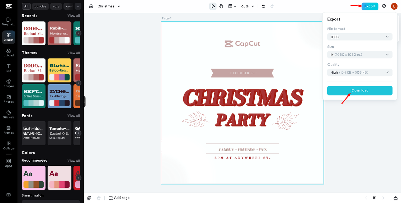Click the Export button
The width and height of the screenshot is (401, 203).
point(370,6)
